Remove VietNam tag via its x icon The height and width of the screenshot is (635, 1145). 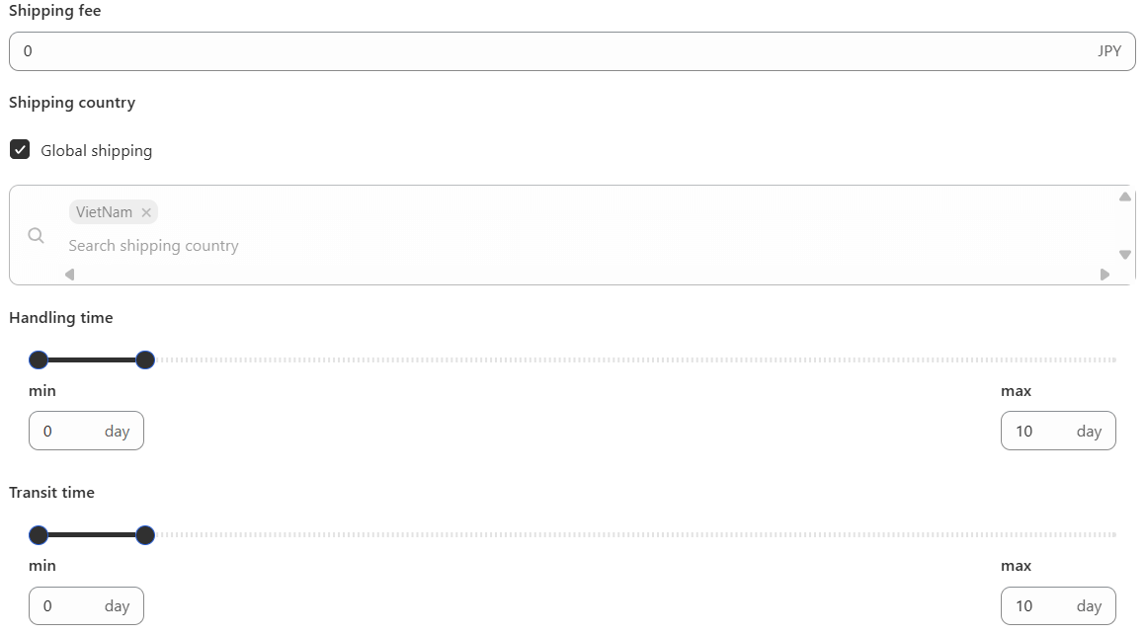pos(145,211)
